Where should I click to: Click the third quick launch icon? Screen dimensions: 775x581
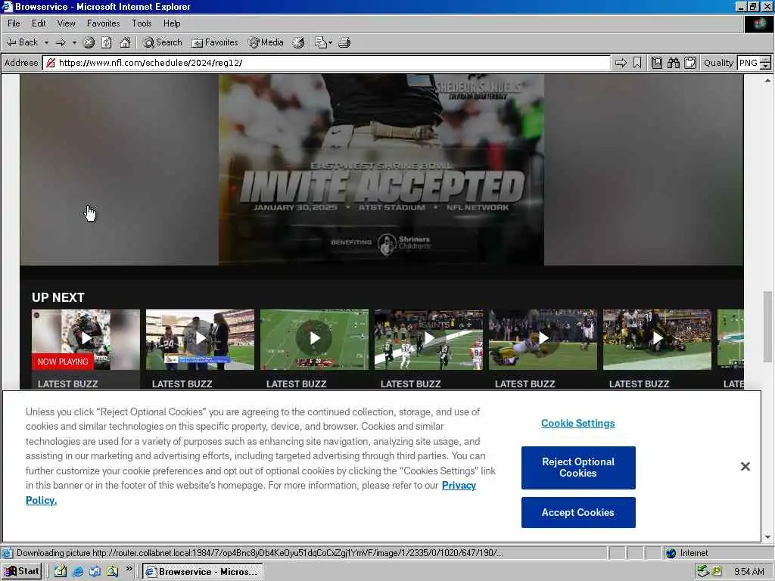(95, 572)
